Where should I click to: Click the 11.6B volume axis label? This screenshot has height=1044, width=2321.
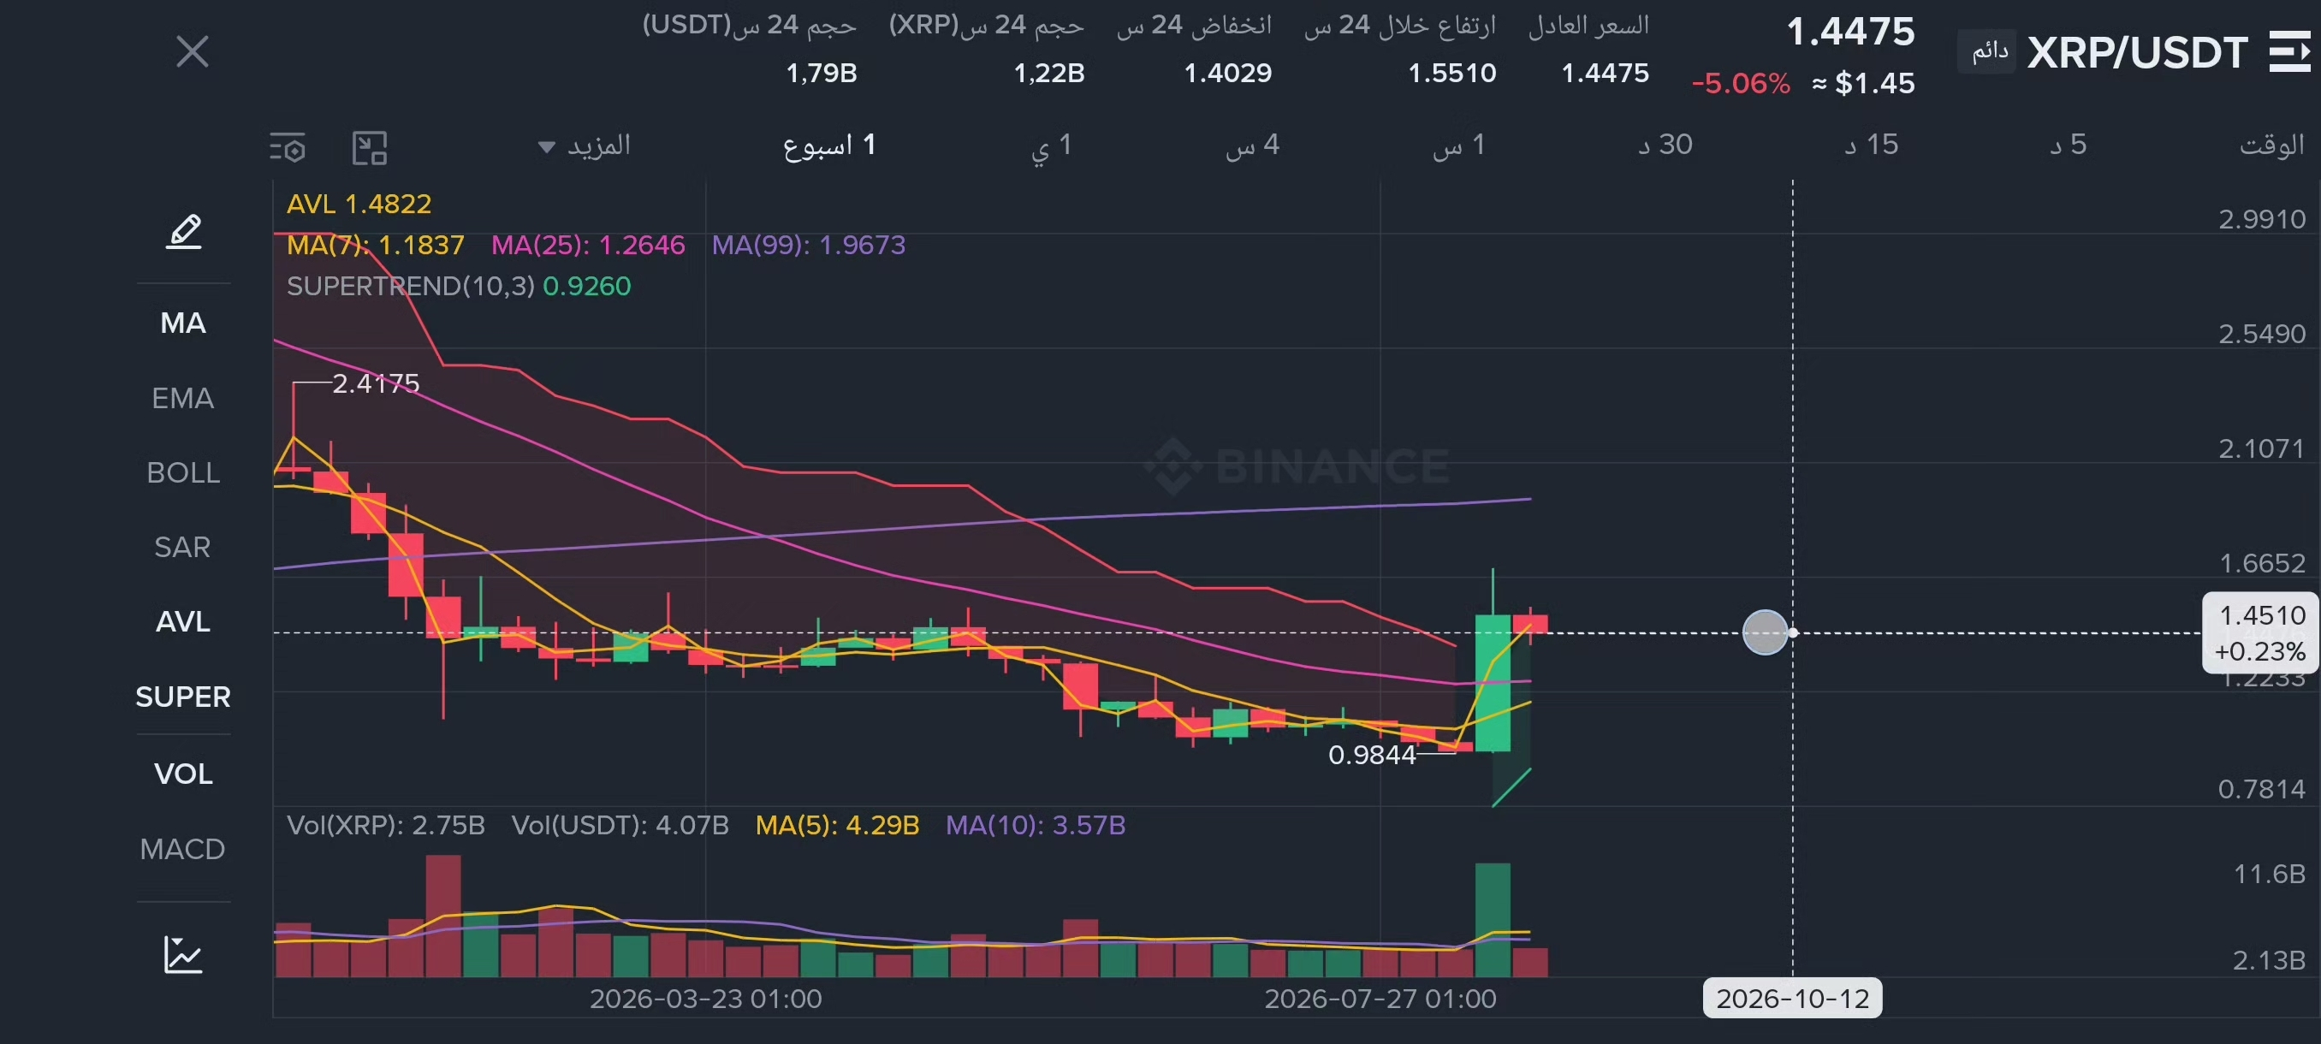[x=2269, y=874]
